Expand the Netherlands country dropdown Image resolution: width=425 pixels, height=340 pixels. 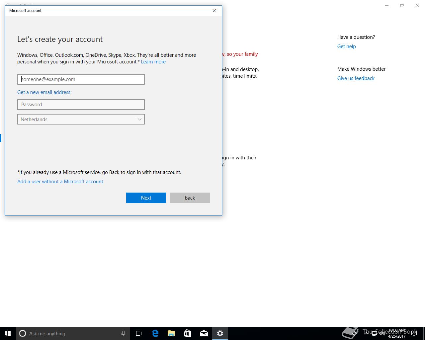[x=81, y=119]
